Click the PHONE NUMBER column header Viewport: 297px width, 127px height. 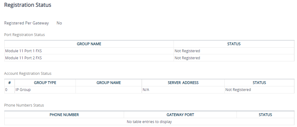(x=64, y=115)
